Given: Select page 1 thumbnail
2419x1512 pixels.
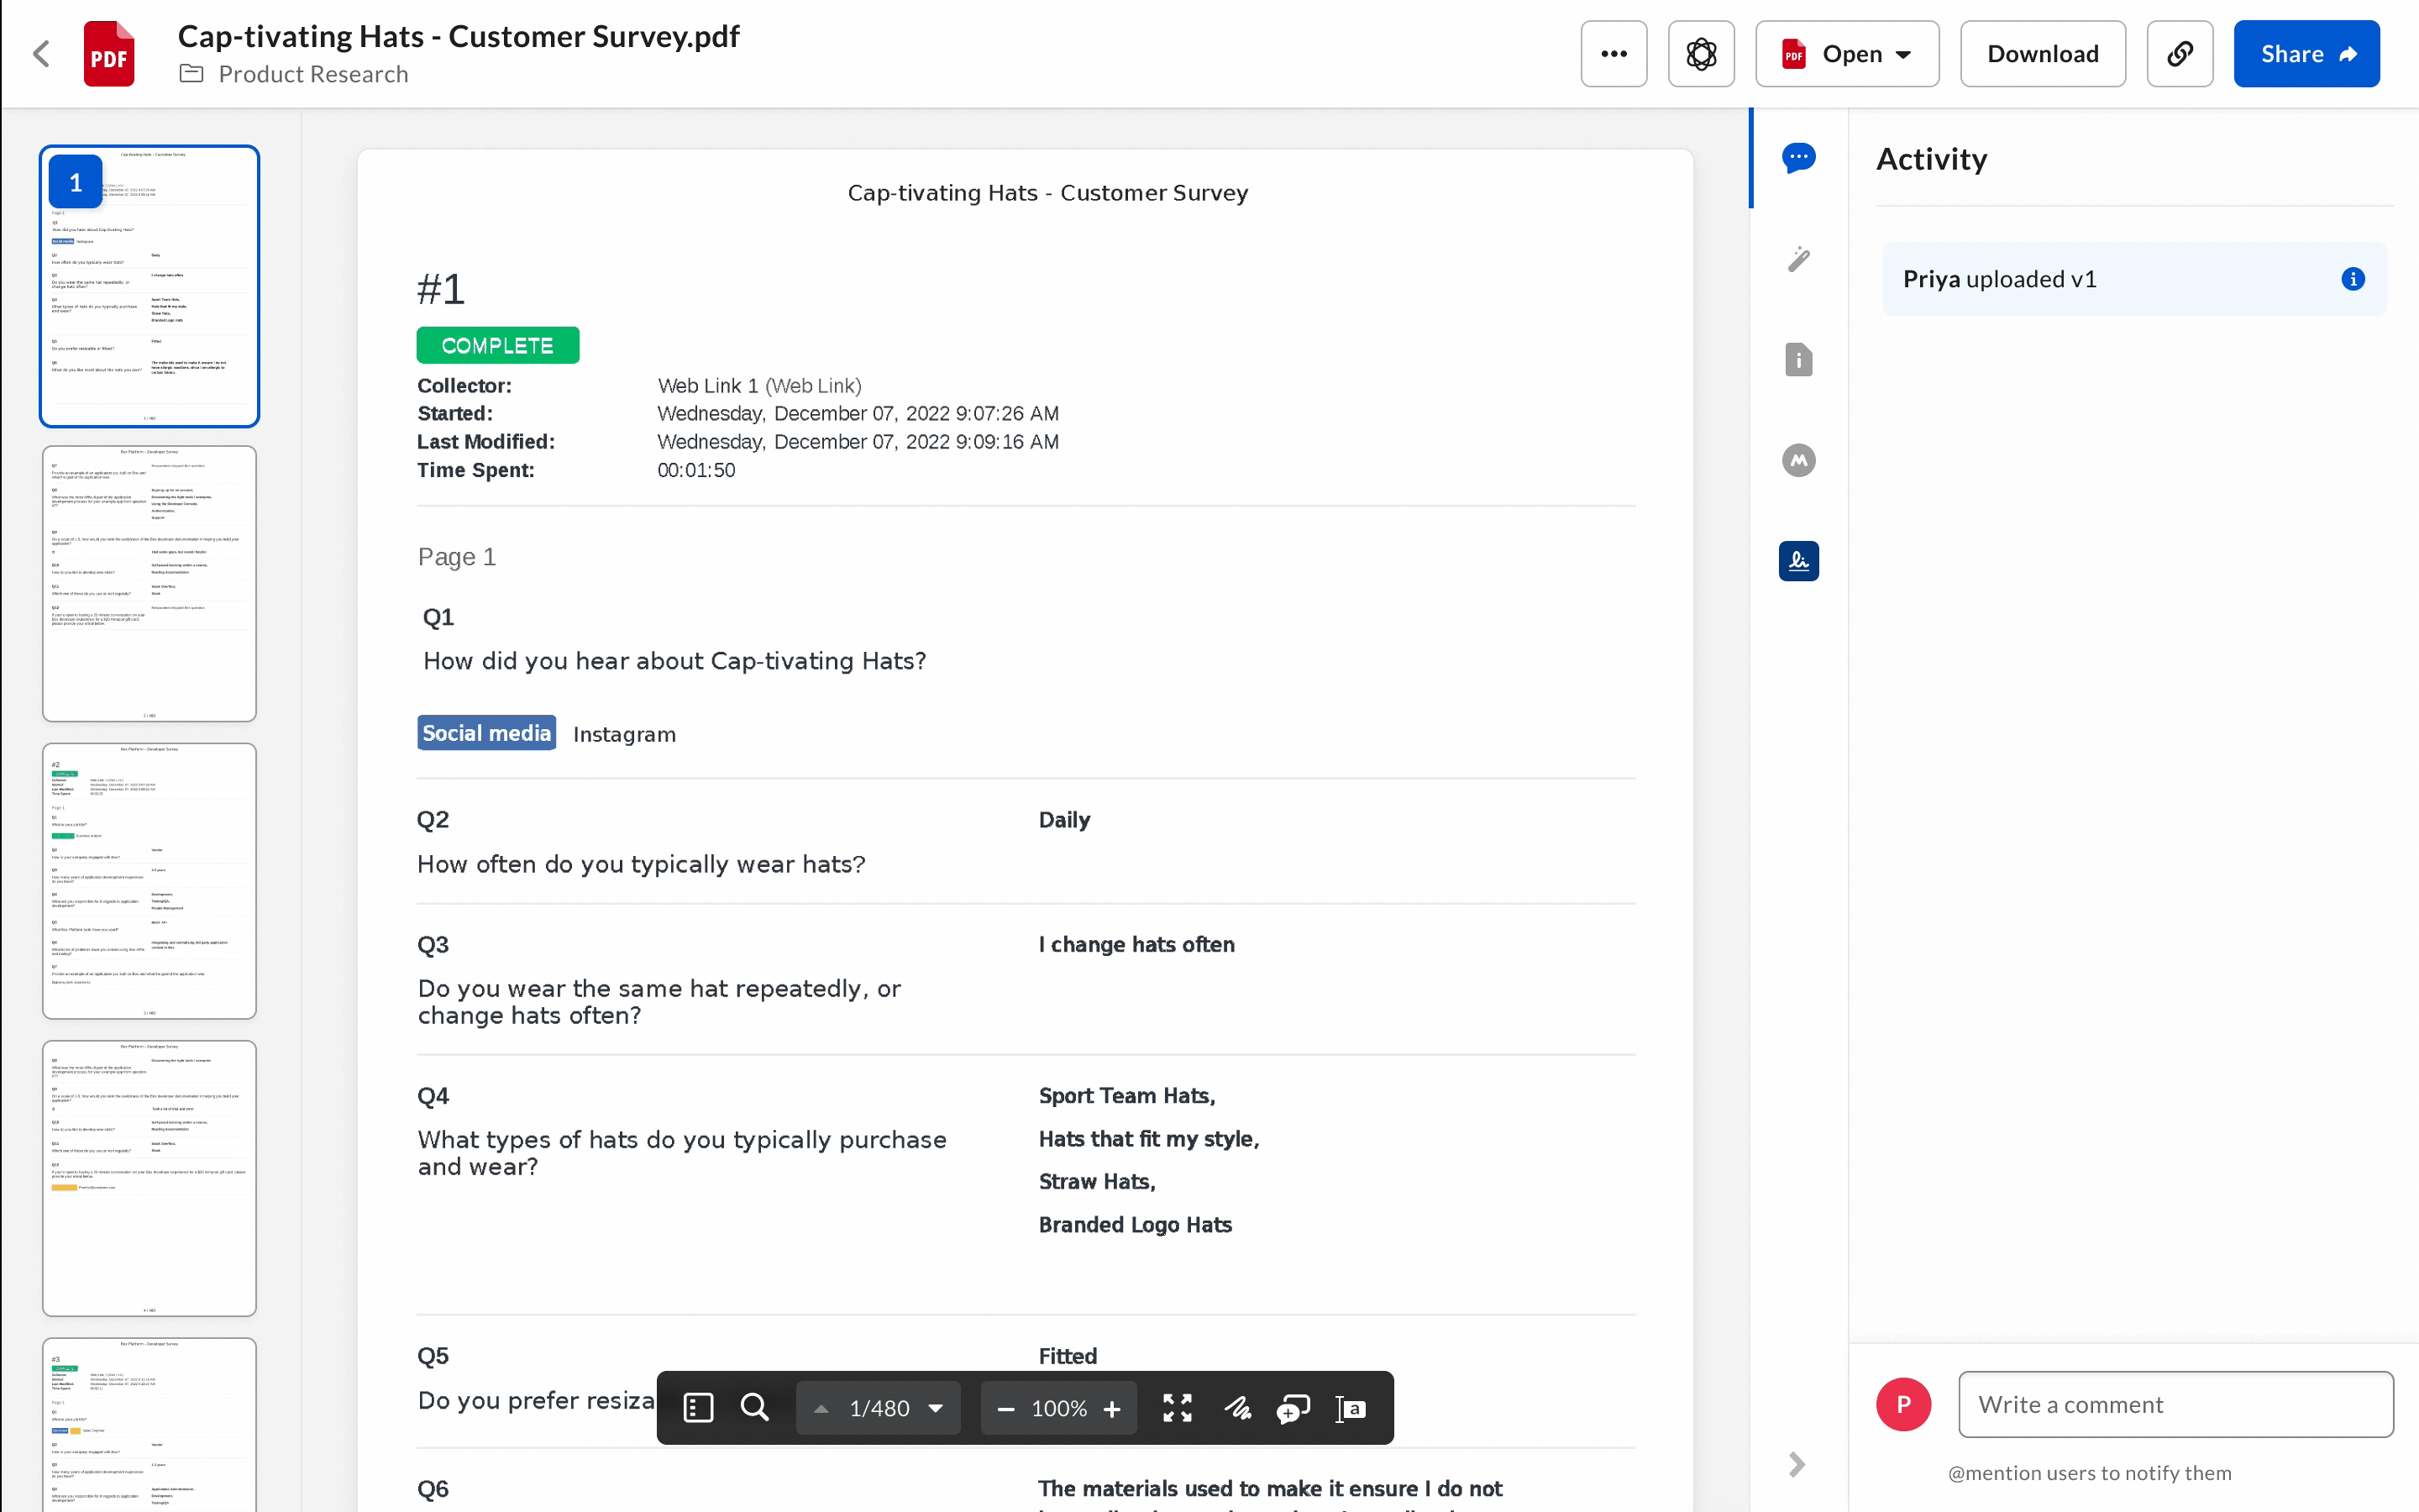Looking at the screenshot, I should (x=149, y=286).
